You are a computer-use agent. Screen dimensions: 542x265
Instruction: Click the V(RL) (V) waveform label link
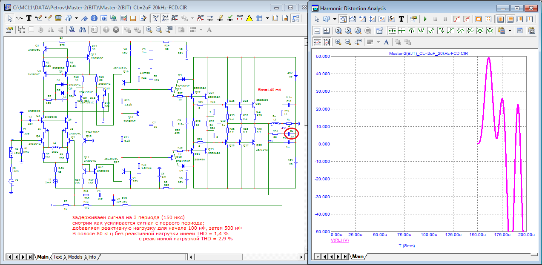pyautogui.click(x=339, y=240)
